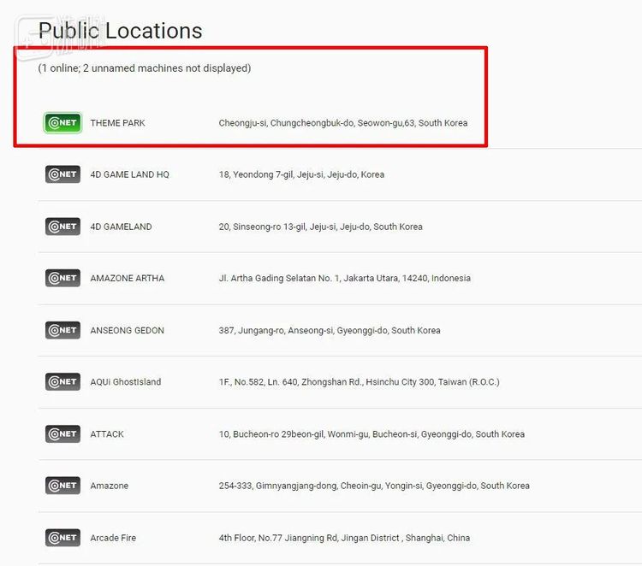Click the NET icon beside Amazone

tap(62, 486)
